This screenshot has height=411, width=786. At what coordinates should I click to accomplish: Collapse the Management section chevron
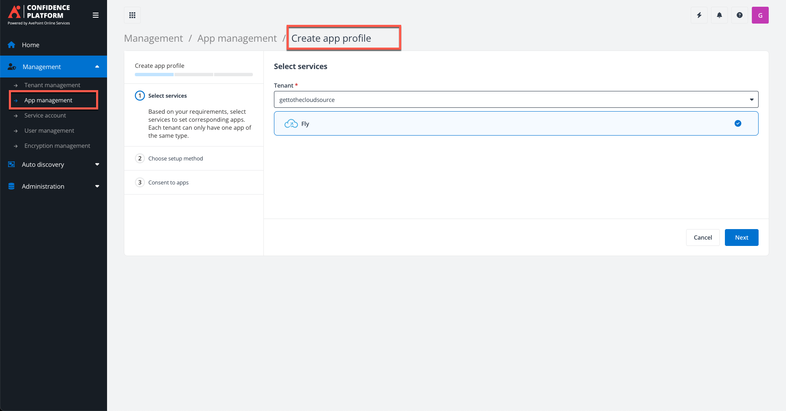[97, 66]
